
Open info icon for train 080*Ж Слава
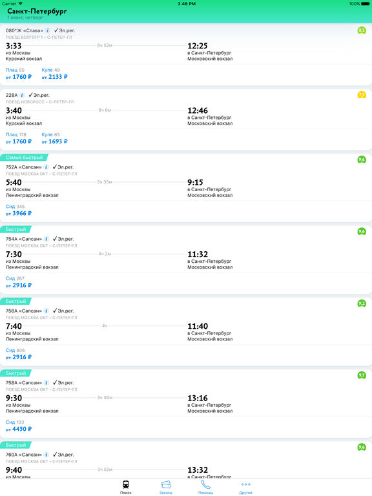[47, 30]
